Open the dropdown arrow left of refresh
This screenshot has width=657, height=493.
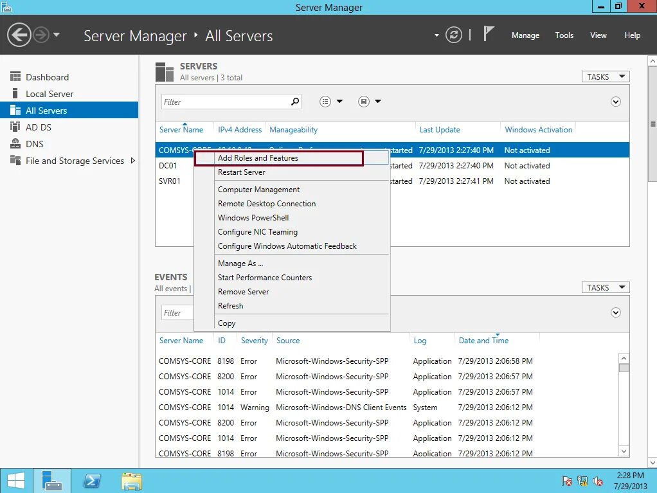437,35
